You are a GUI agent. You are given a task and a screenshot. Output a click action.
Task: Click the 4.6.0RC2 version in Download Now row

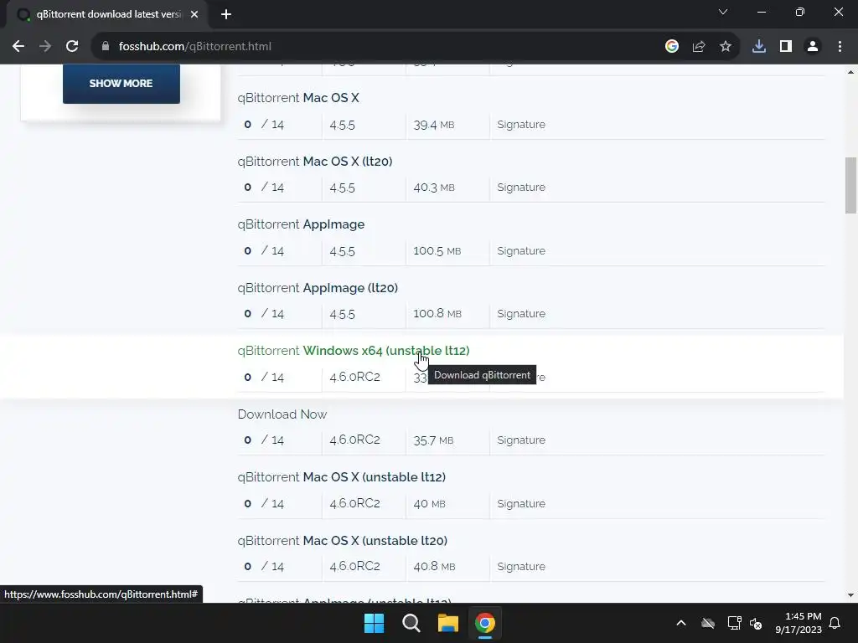(x=354, y=440)
